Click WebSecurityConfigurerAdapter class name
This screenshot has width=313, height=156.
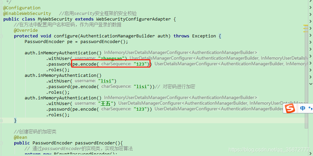134,19
